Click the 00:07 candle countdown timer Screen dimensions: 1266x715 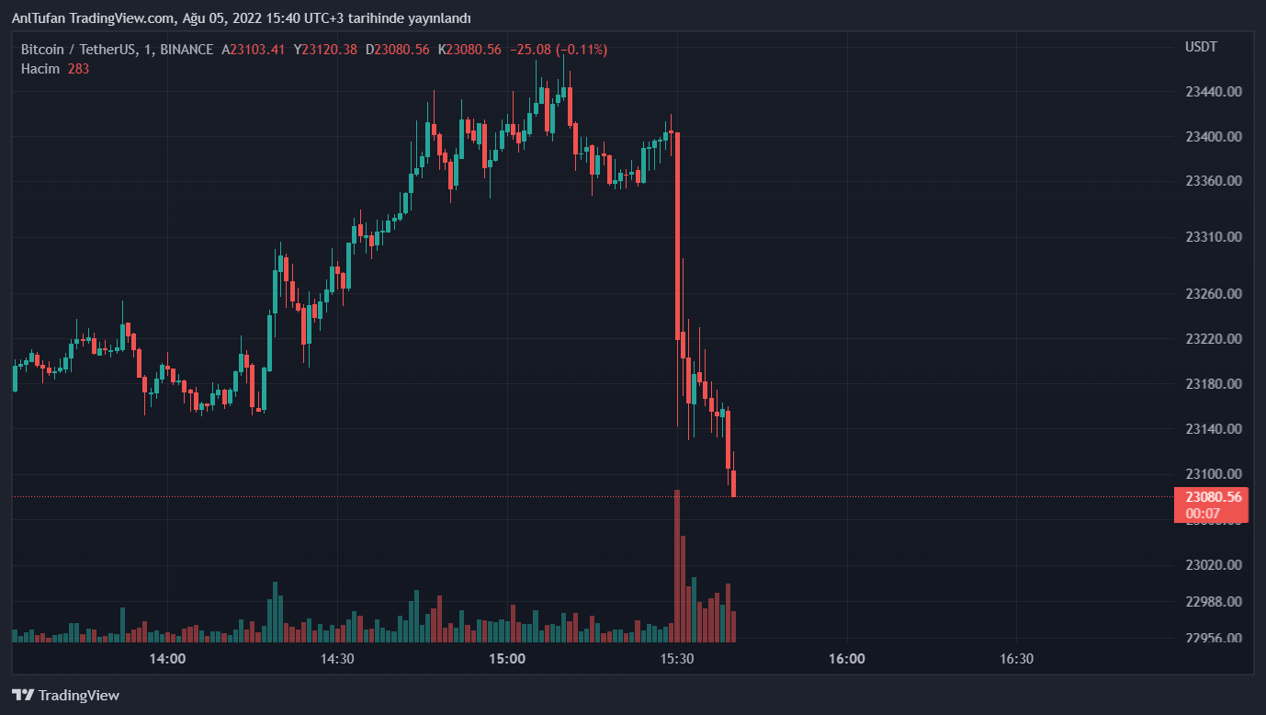click(x=1203, y=513)
